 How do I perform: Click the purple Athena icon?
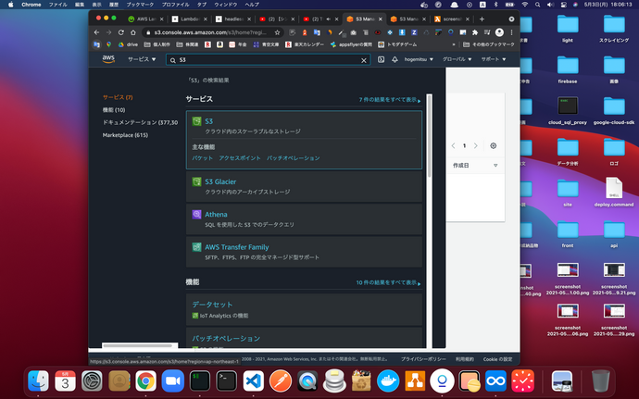tap(197, 214)
